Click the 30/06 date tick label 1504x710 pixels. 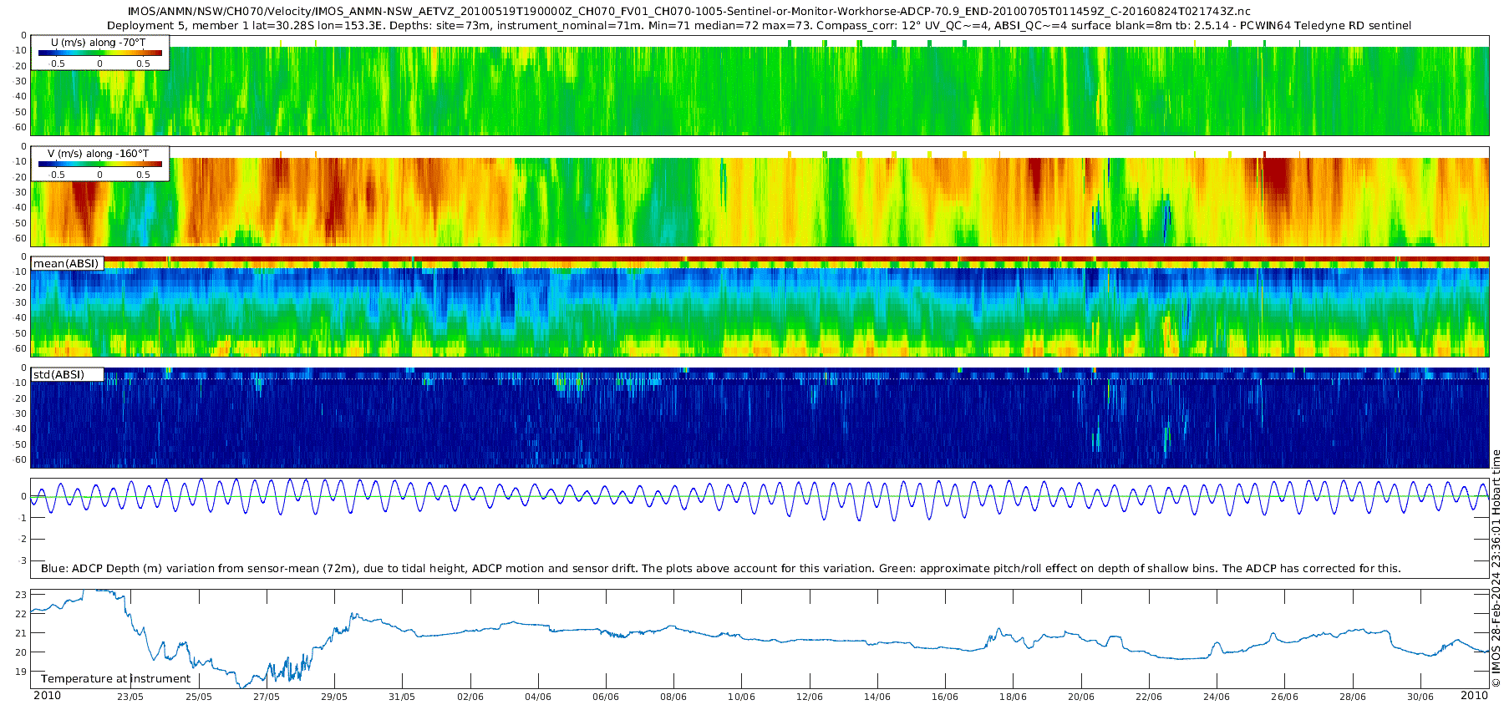click(x=1420, y=697)
